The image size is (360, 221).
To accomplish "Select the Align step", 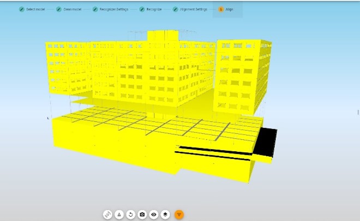I will pyautogui.click(x=227, y=9).
